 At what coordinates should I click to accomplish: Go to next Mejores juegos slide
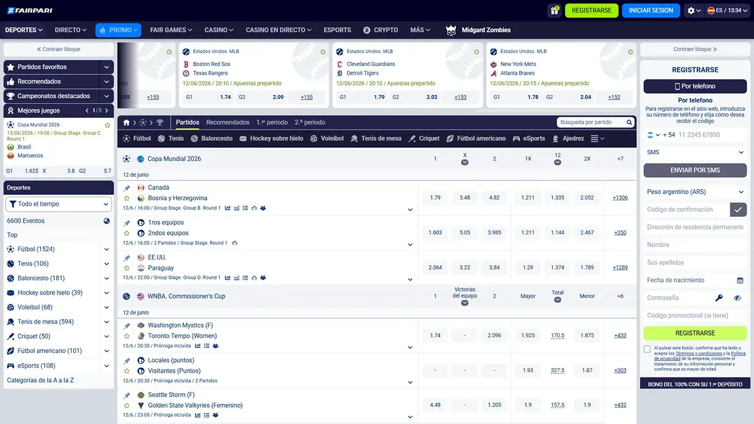pos(106,111)
